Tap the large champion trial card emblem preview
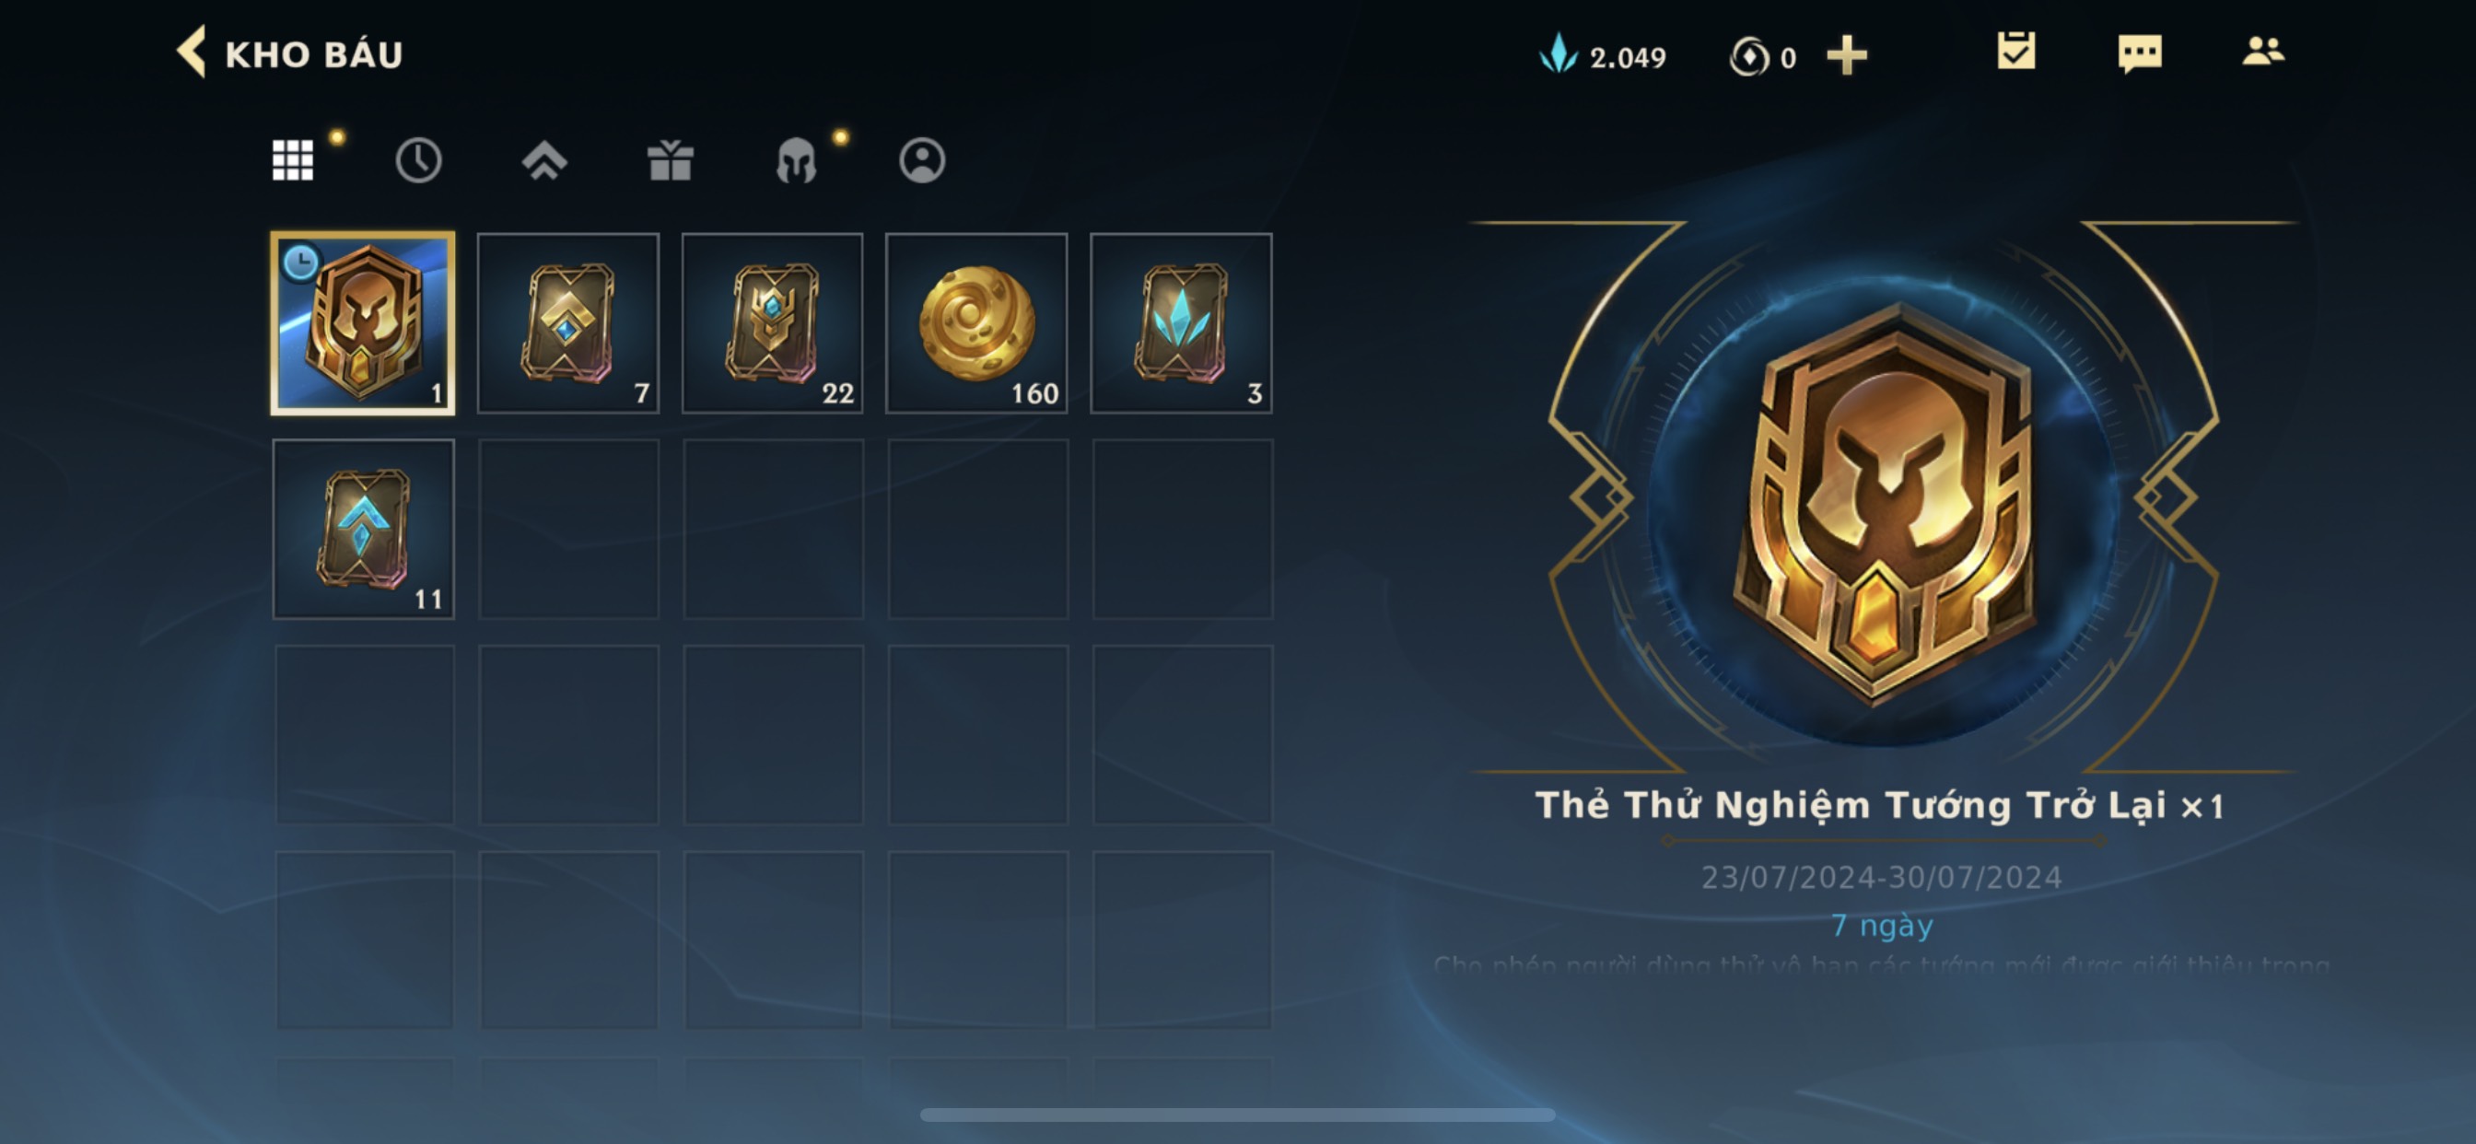2476x1144 pixels. tap(1884, 500)
